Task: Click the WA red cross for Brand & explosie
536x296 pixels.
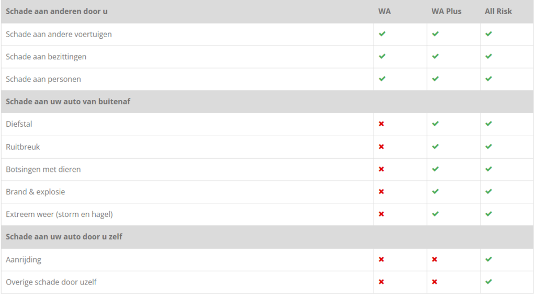Action: [x=382, y=192]
